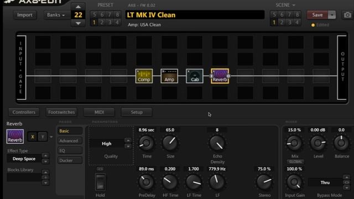Select the Comp block in the grid
Viewport: 354px width, 199px height.
tap(144, 76)
